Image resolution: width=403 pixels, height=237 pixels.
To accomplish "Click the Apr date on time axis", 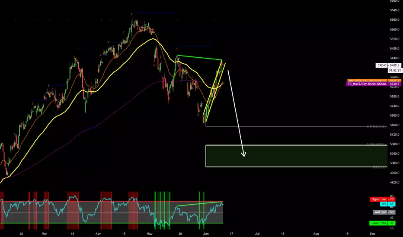I will [x=98, y=234].
